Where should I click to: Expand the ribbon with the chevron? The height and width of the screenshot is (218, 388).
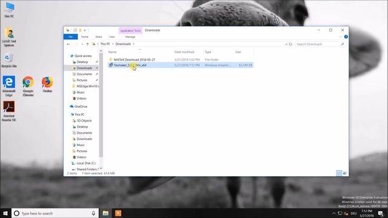pos(341,37)
